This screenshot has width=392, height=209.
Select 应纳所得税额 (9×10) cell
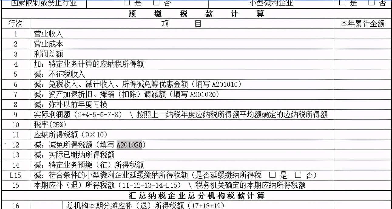click(x=182, y=134)
